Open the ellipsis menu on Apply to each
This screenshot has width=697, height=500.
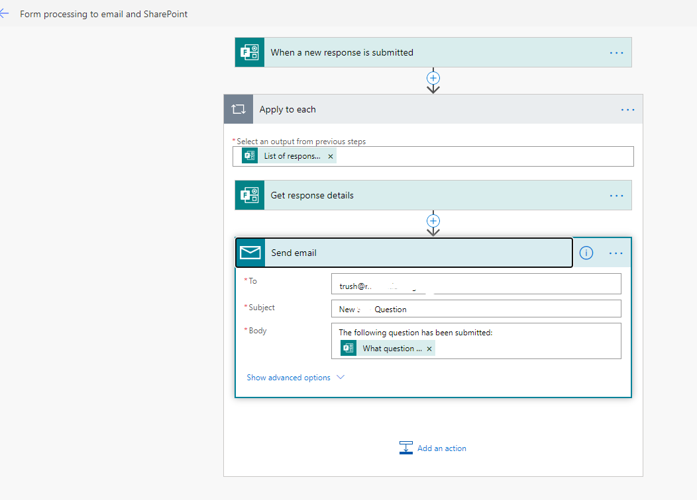(x=627, y=109)
